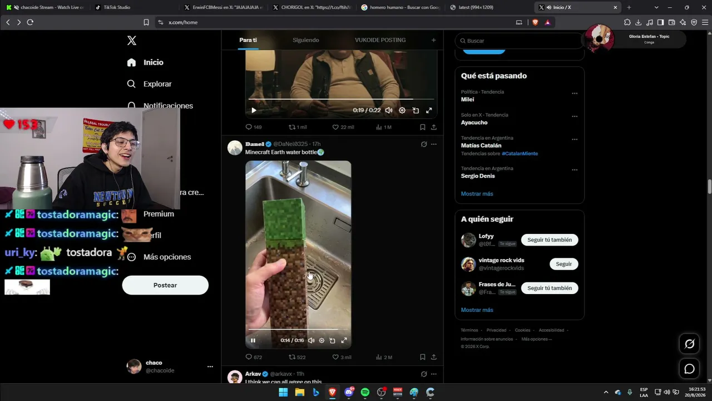The height and width of the screenshot is (401, 712).
Task: Open the Brave Shields icon
Action: pyautogui.click(x=536, y=22)
